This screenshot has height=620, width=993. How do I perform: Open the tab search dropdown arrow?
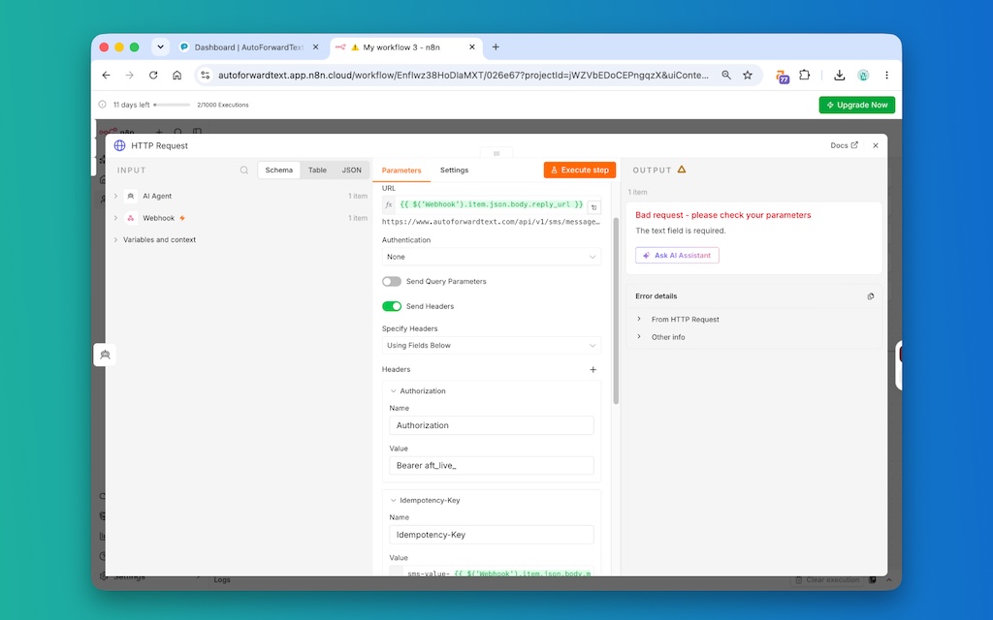160,46
